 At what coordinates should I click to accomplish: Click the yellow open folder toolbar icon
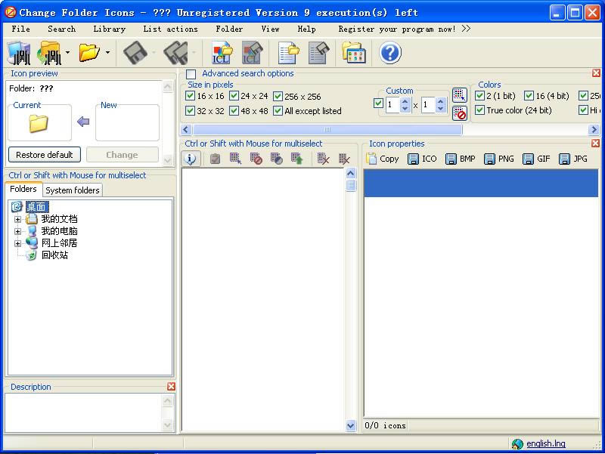(88, 52)
